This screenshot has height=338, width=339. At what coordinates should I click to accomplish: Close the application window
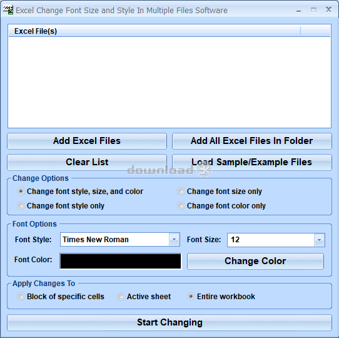click(x=328, y=9)
